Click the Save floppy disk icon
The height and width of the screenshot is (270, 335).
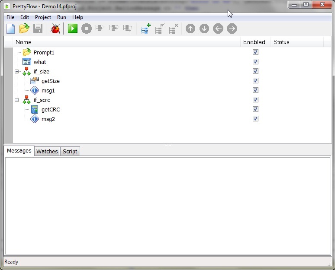[38, 29]
